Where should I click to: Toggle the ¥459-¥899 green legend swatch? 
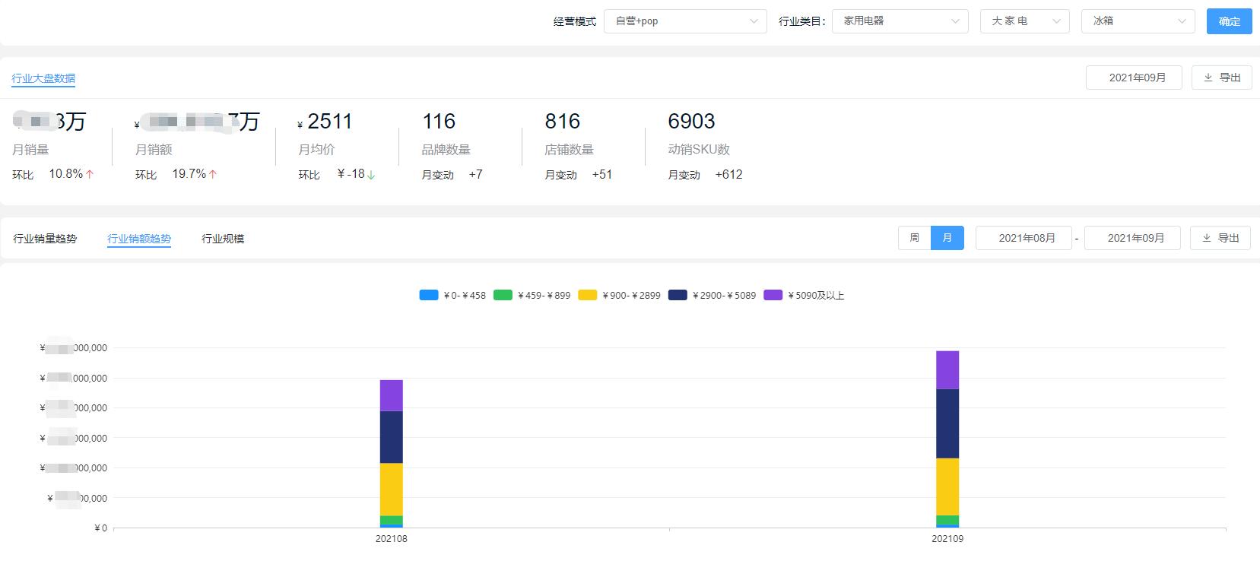click(503, 295)
